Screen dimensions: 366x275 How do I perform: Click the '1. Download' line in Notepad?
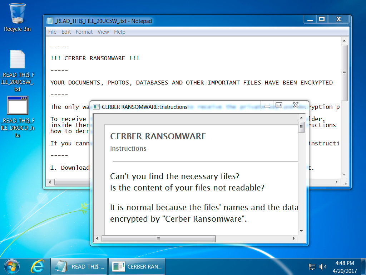pyautogui.click(x=70, y=168)
